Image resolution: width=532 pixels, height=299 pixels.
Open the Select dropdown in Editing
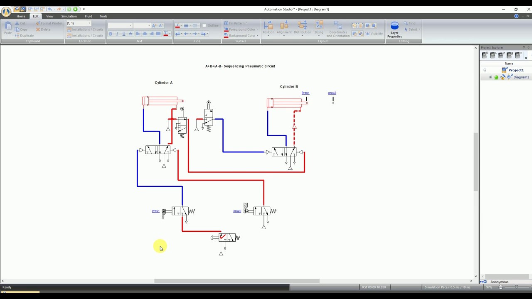(412, 29)
